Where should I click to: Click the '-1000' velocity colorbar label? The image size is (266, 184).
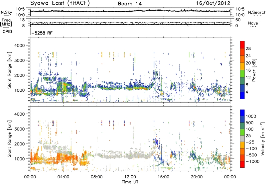click(x=253, y=161)
